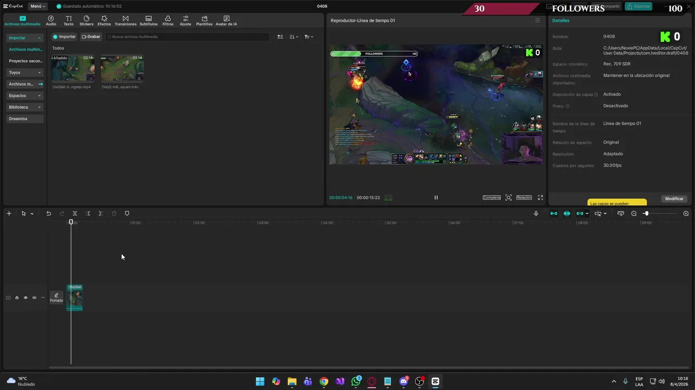Image resolution: width=695 pixels, height=390 pixels.
Task: Select Proyectos secundarios in sidebar
Action: point(25,61)
